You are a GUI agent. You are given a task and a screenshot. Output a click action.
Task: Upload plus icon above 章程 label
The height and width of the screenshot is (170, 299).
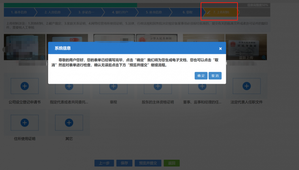[x=114, y=86]
